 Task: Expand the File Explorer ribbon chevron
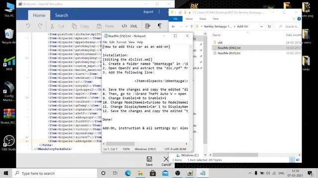(294, 19)
